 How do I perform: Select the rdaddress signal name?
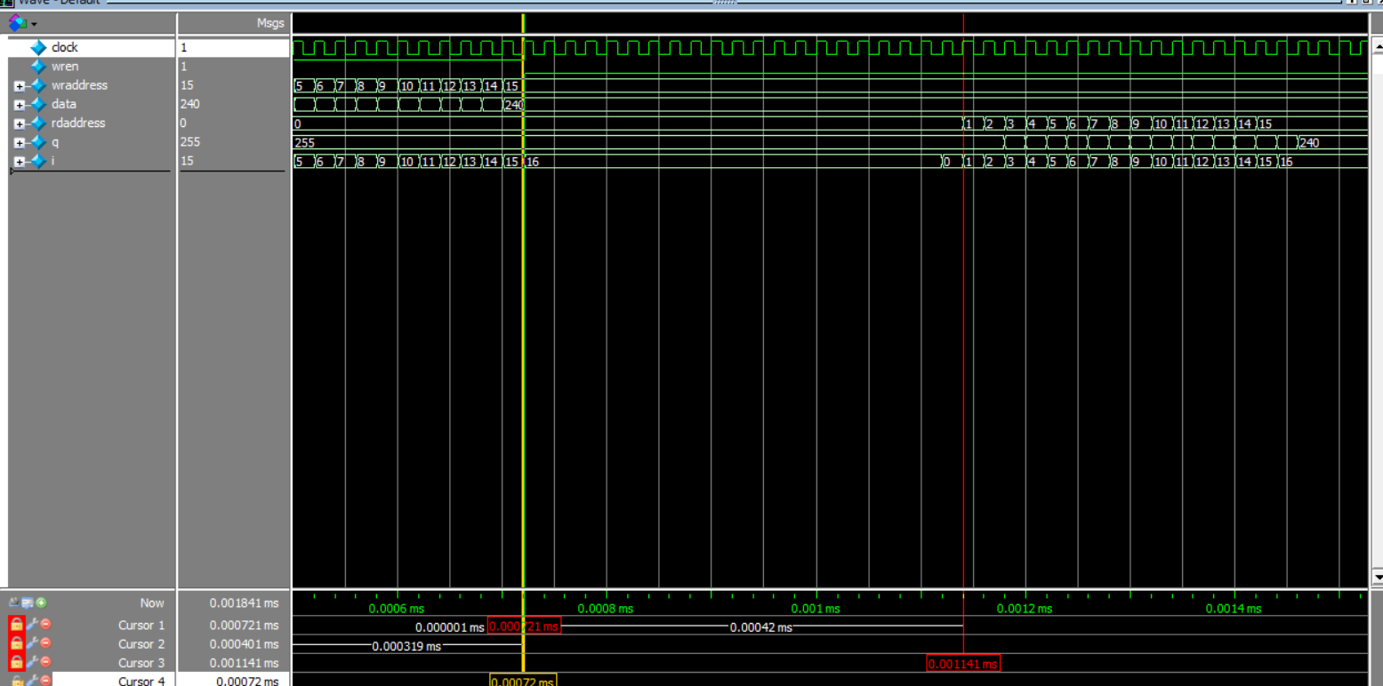pos(78,123)
